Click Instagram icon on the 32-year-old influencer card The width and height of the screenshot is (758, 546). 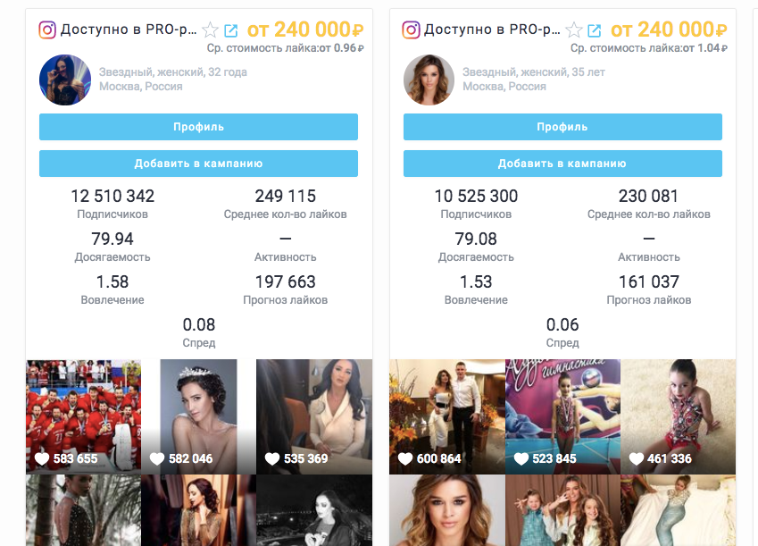47,30
